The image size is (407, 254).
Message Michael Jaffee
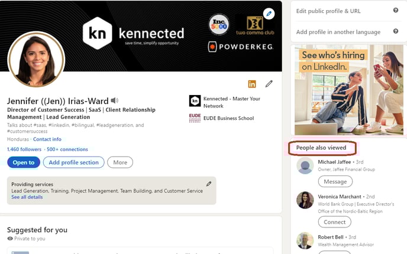pos(335,181)
